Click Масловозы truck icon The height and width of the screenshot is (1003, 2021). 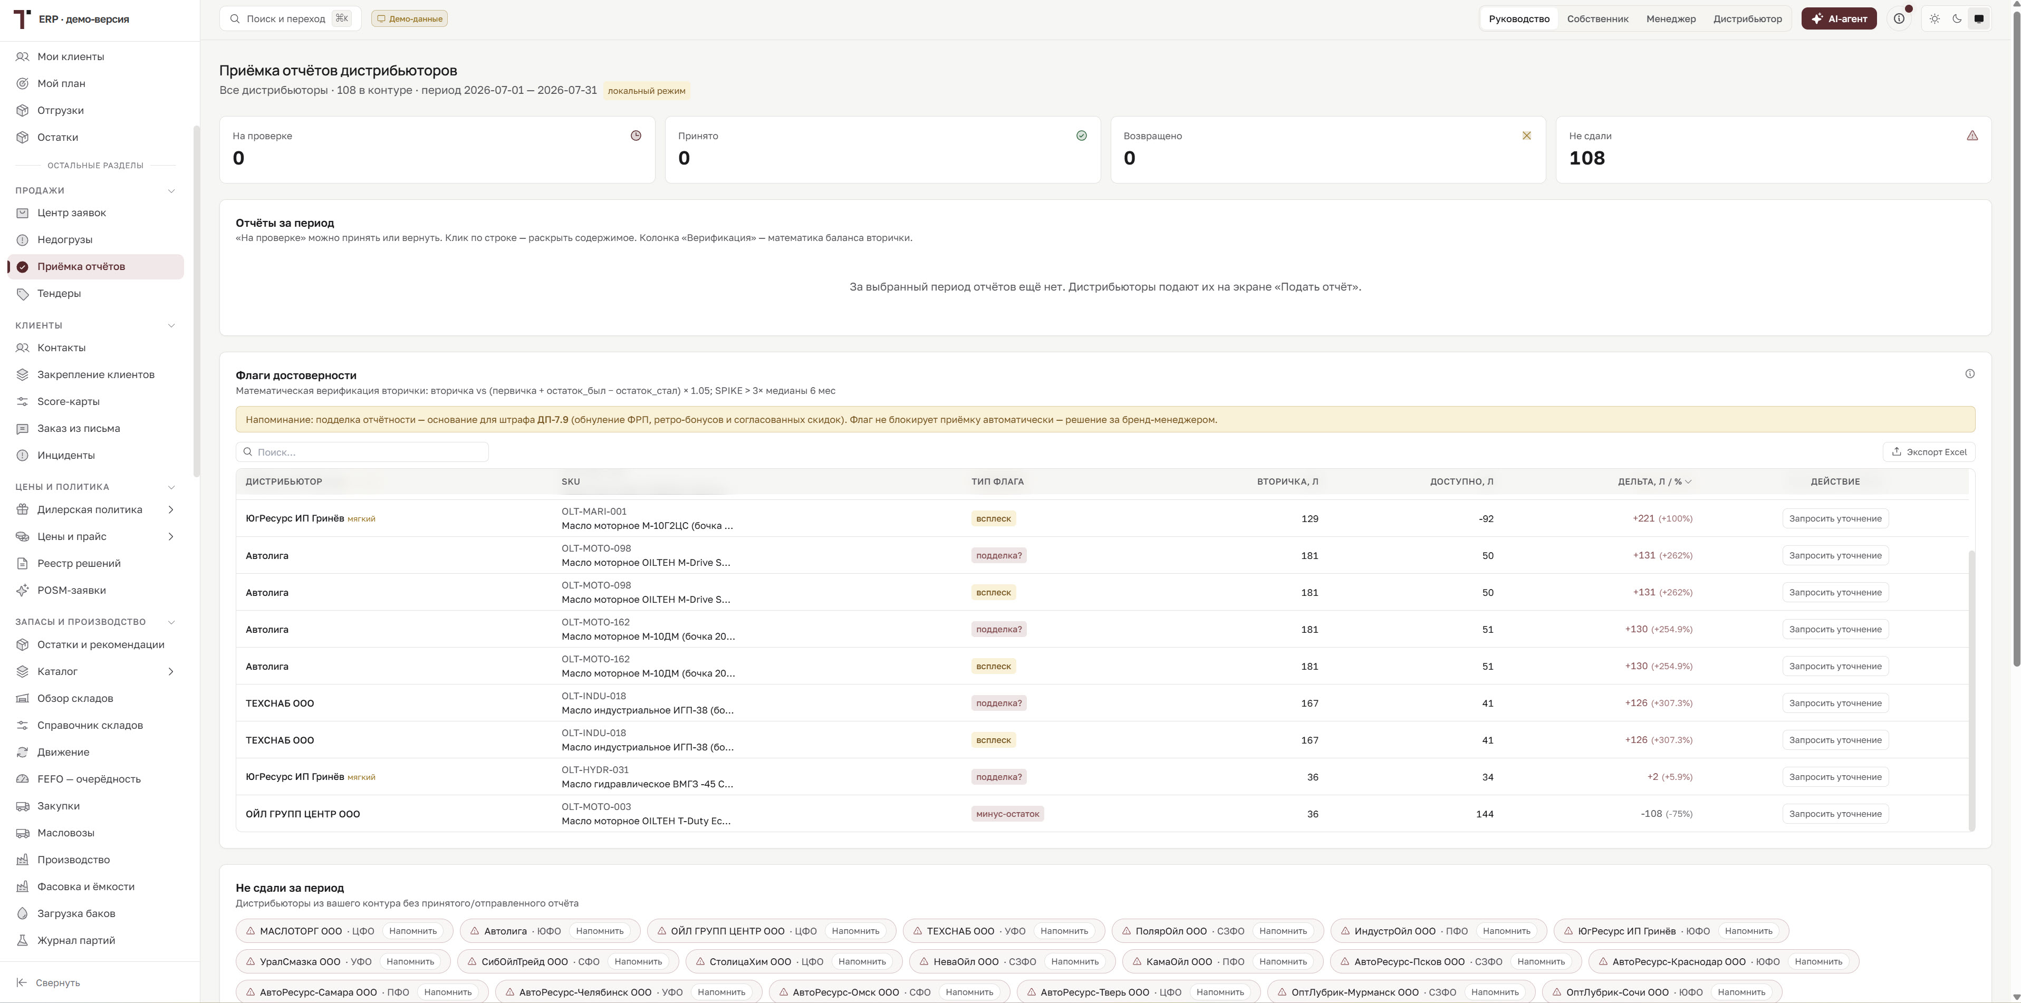point(23,833)
